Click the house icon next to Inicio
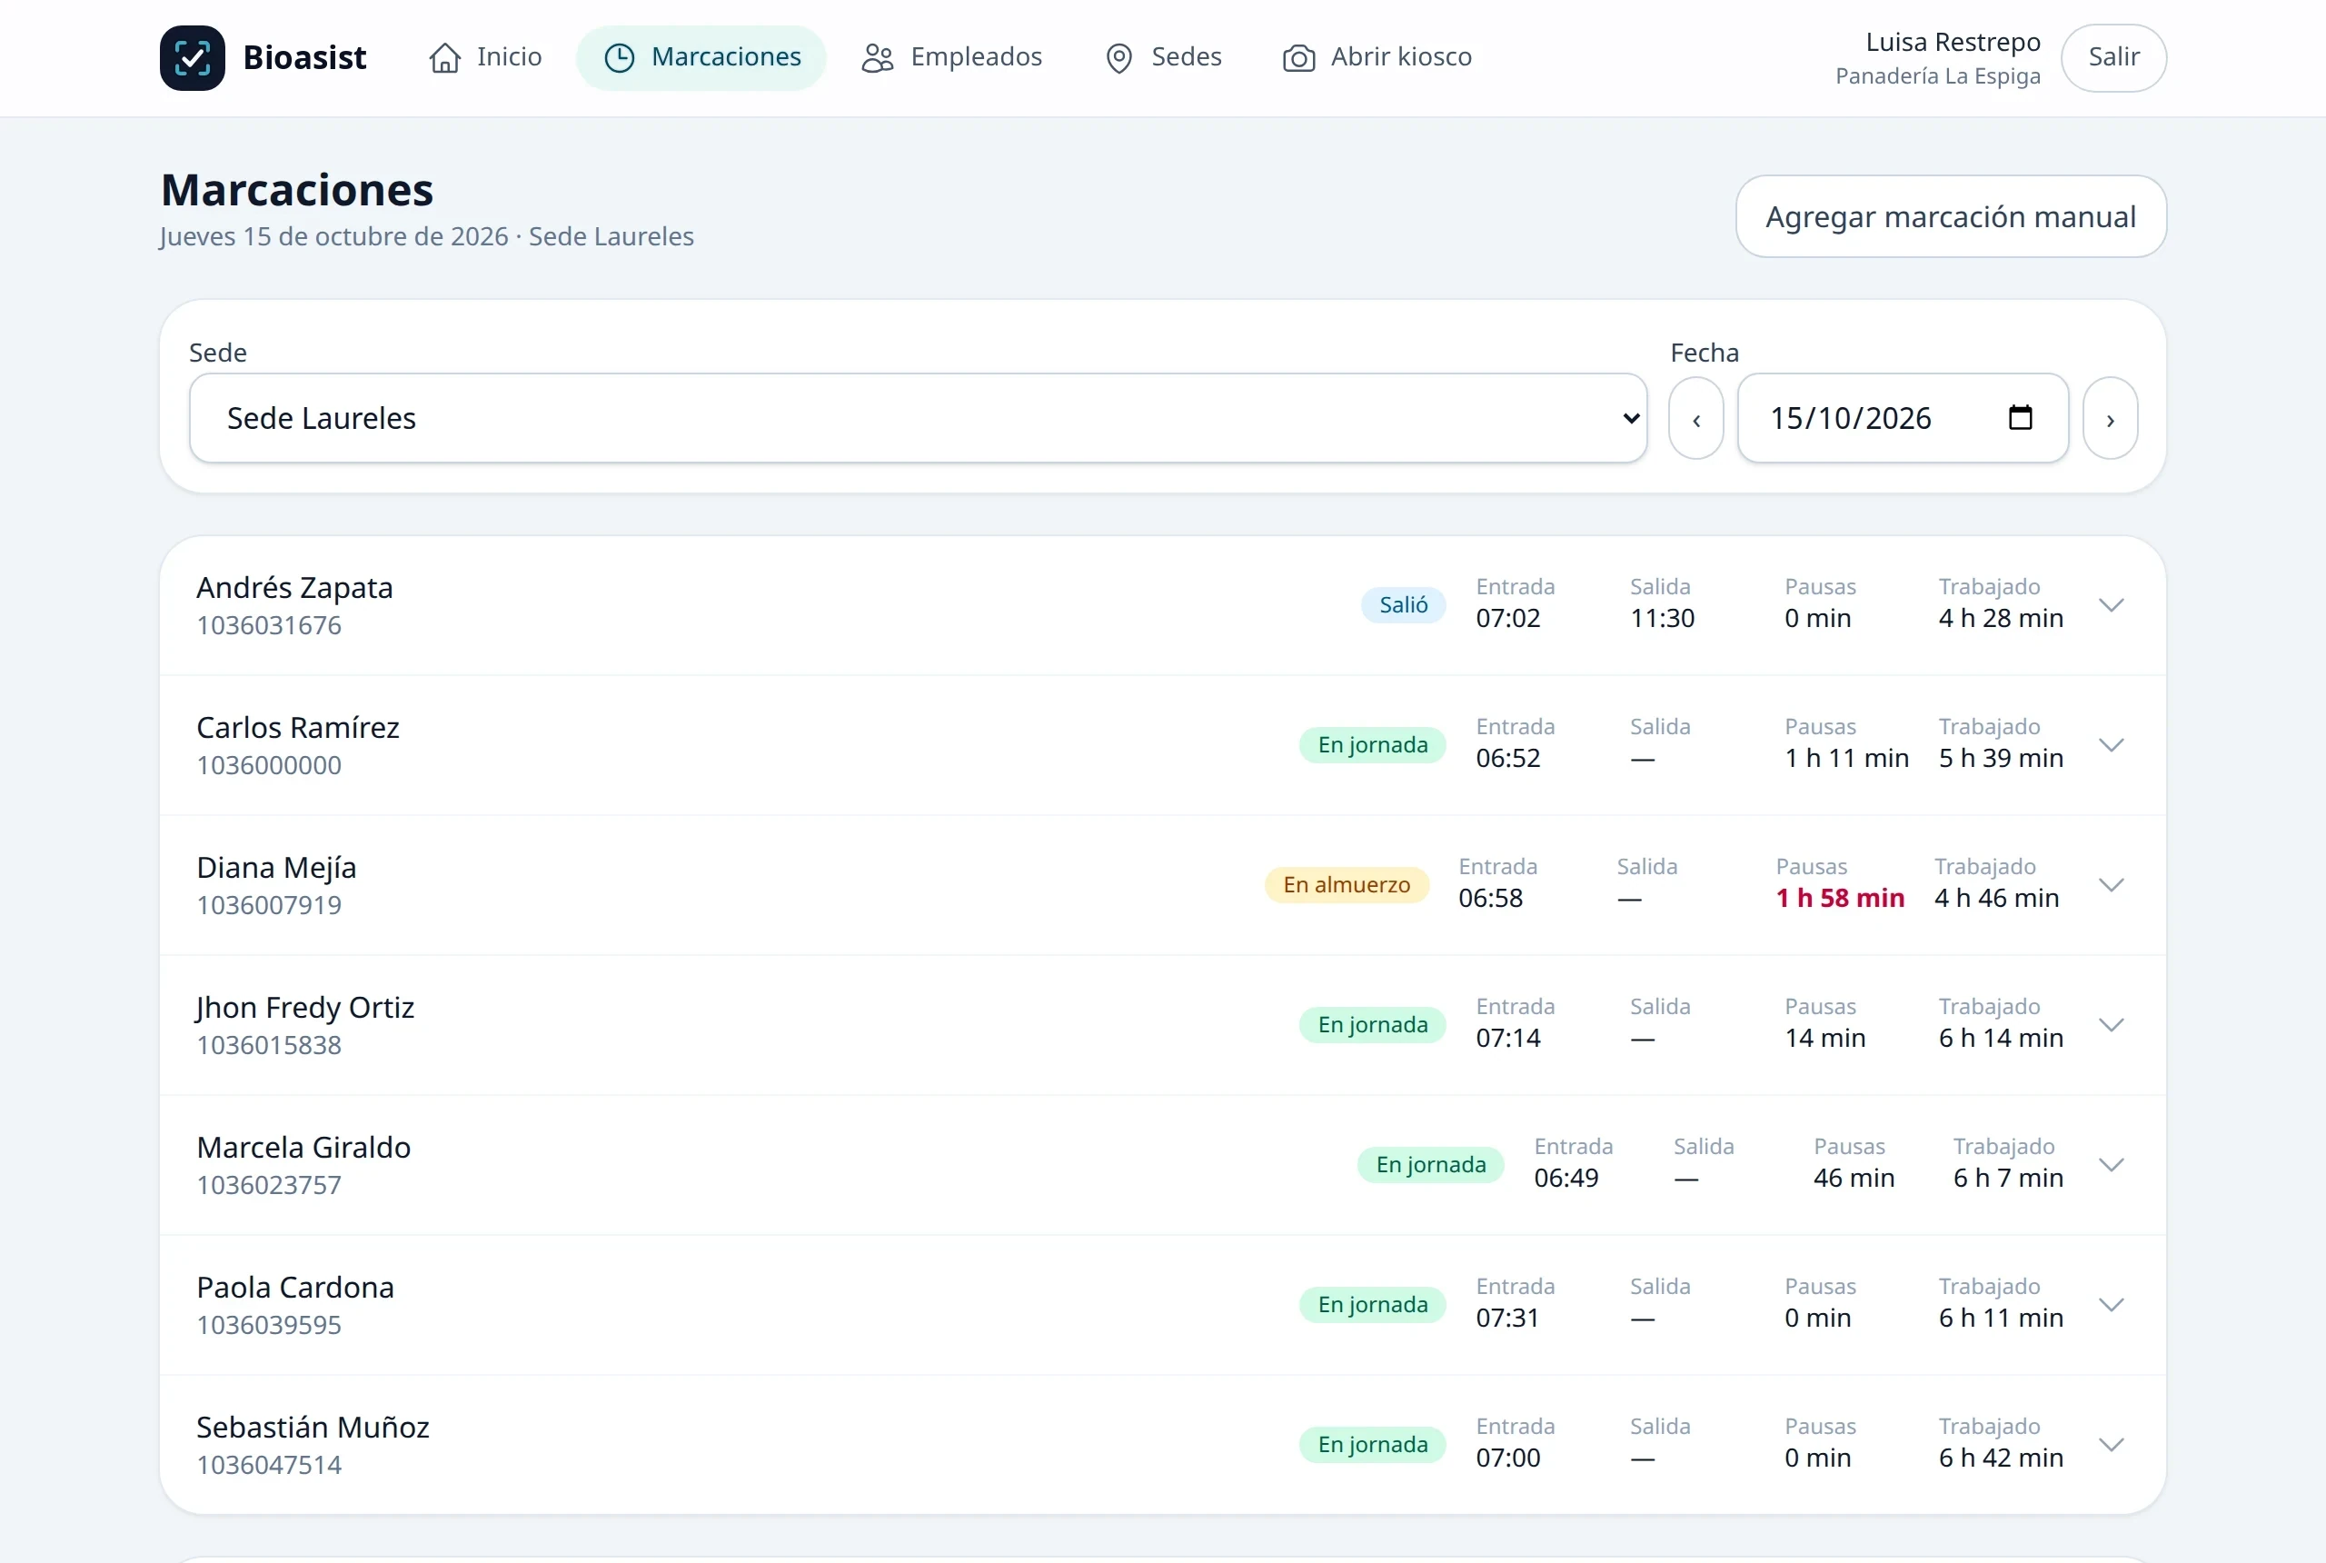This screenshot has height=1563, width=2326. 444,58
